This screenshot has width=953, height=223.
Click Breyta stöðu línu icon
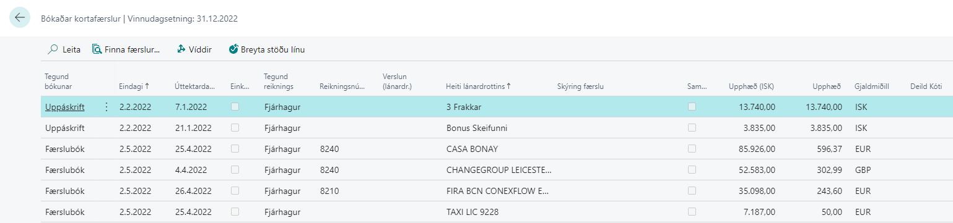click(233, 49)
